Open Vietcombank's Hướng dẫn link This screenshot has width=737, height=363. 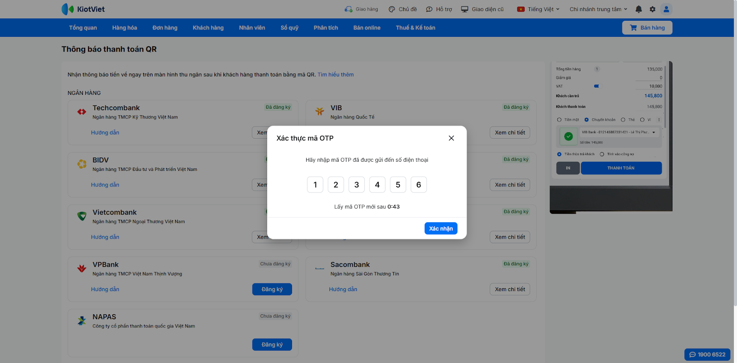[x=105, y=237]
